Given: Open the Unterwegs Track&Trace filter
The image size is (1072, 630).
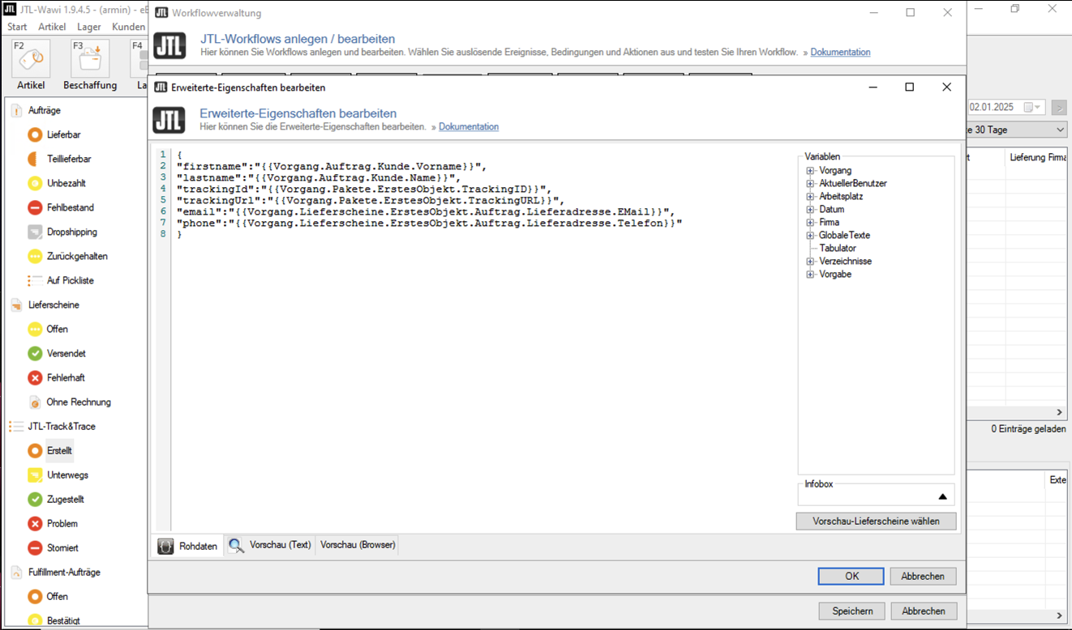Looking at the screenshot, I should pos(67,475).
